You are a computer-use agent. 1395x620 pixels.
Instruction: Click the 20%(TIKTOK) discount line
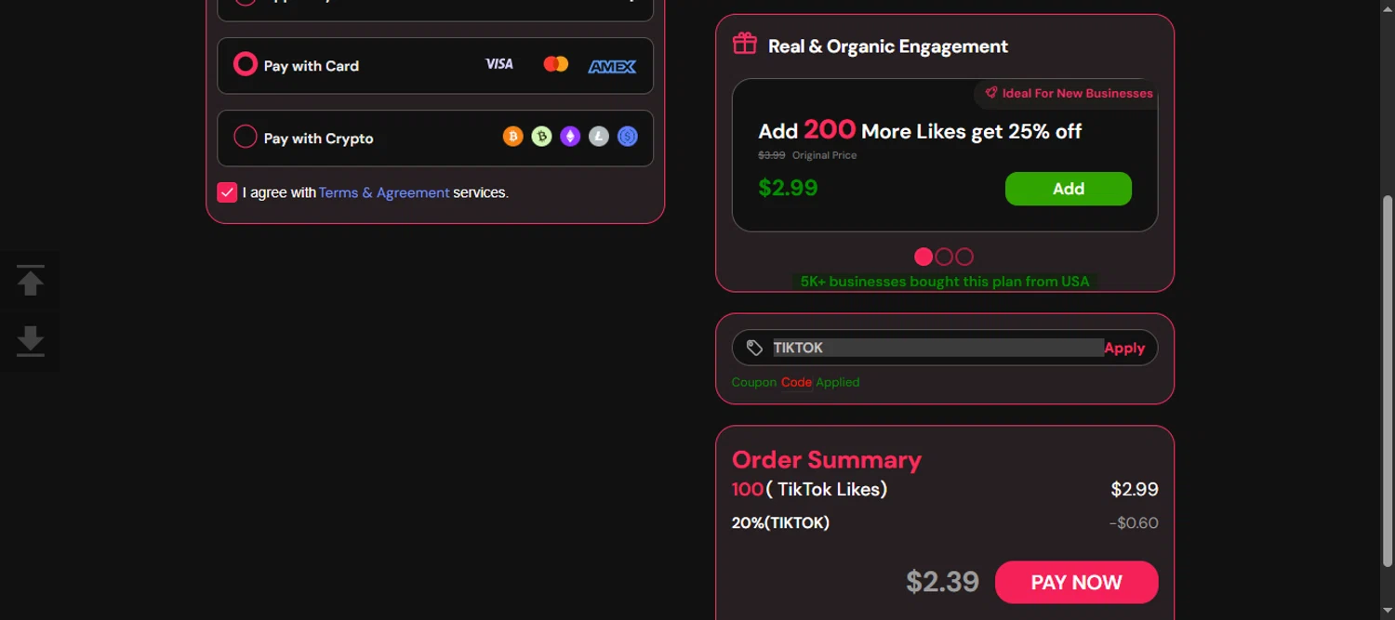(780, 522)
